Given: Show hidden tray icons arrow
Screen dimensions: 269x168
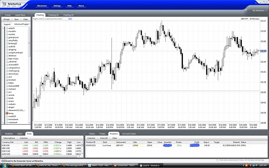Looking at the screenshot, I should tap(244, 165).
